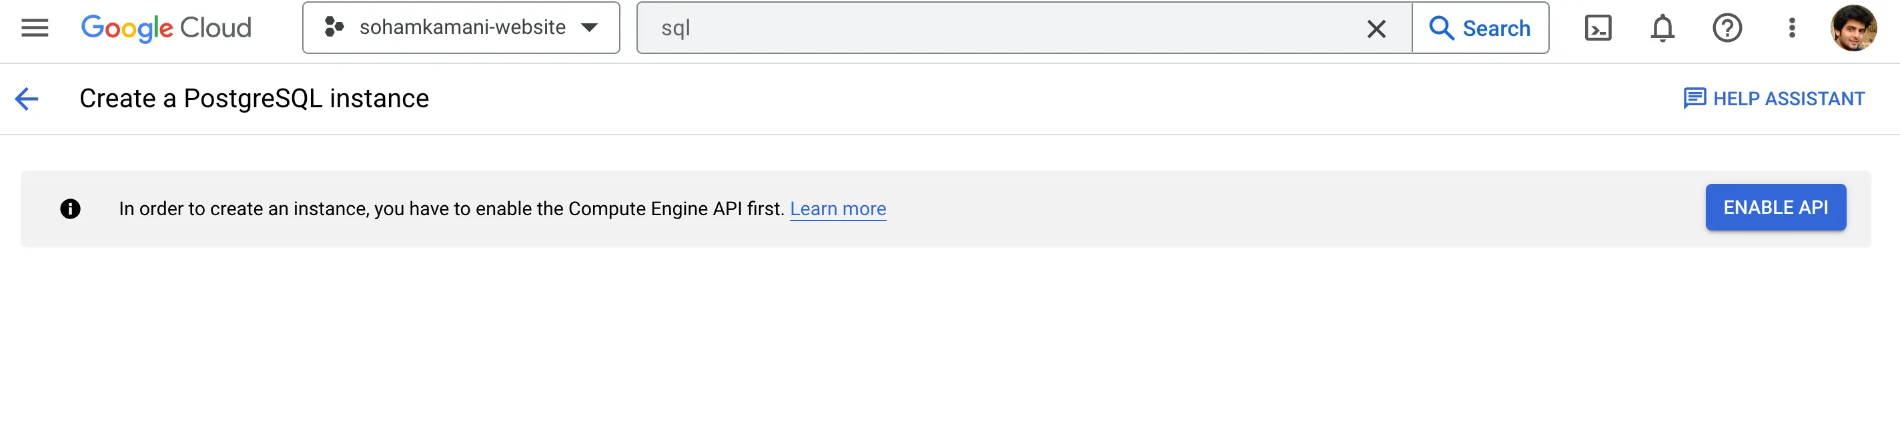Click the Enable API button
Viewport: 1900px width, 425px height.
pyautogui.click(x=1775, y=208)
